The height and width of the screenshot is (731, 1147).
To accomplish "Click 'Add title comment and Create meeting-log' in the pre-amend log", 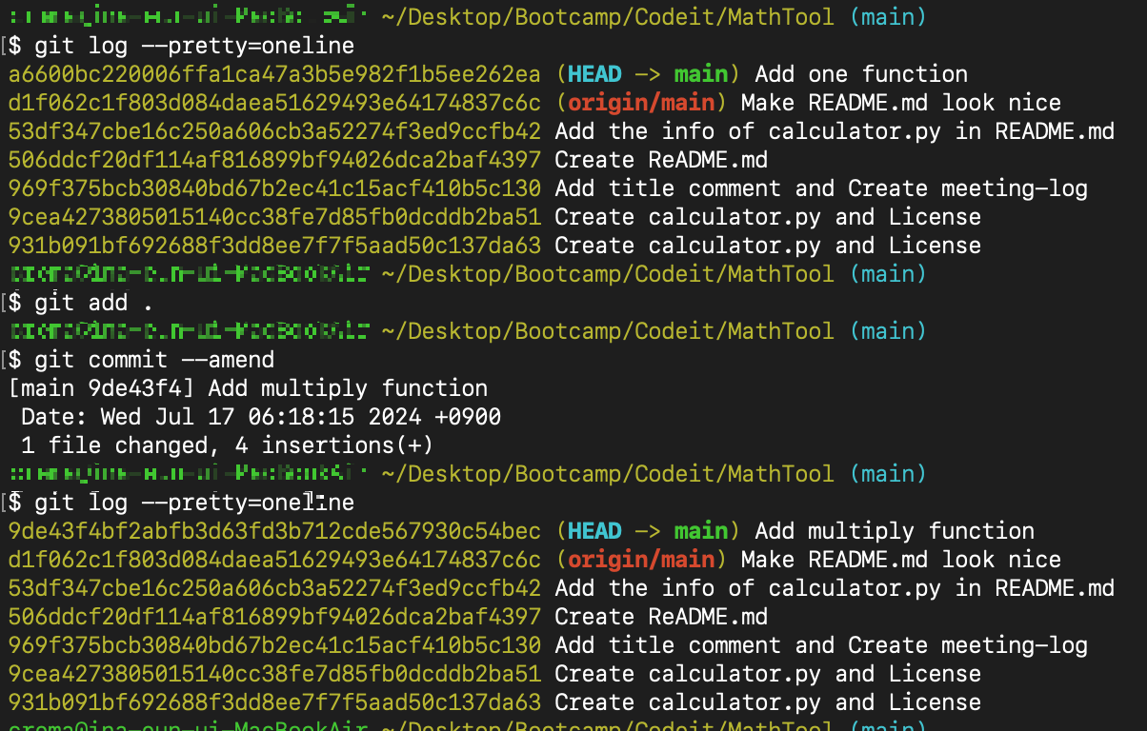I will [x=821, y=188].
